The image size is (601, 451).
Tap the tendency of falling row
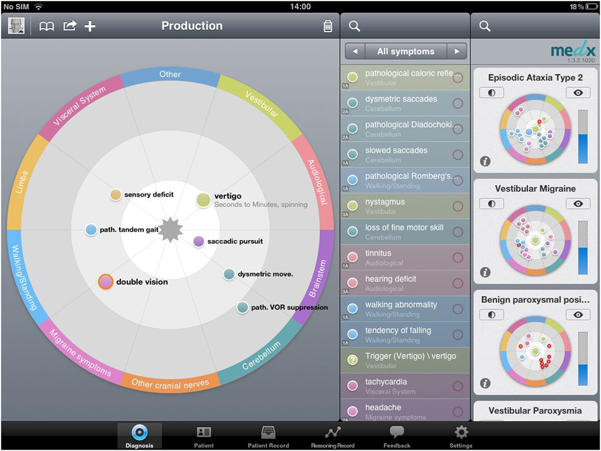point(405,335)
